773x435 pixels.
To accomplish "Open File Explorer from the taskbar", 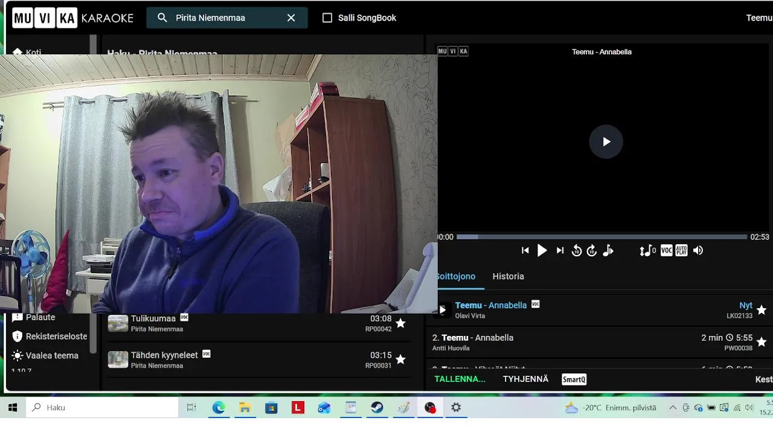I will point(245,408).
